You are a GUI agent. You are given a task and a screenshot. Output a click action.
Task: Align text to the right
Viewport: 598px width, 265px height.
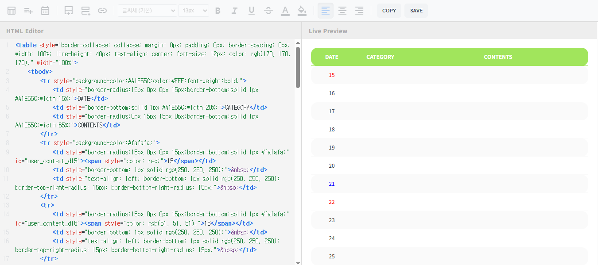[359, 11]
